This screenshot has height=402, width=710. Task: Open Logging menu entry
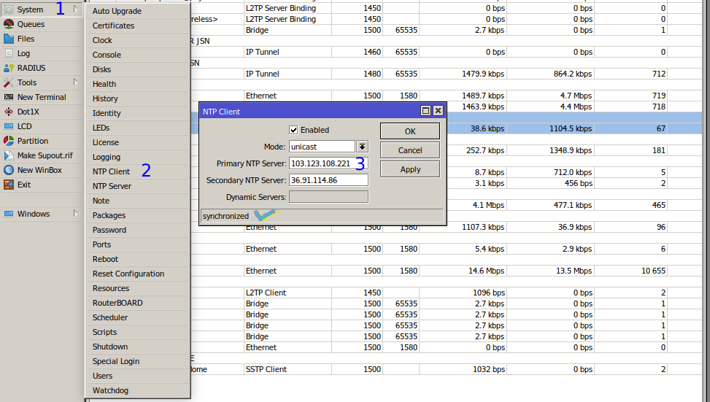click(x=138, y=157)
